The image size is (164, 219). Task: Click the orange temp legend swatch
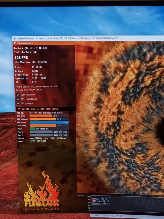coord(94,199)
